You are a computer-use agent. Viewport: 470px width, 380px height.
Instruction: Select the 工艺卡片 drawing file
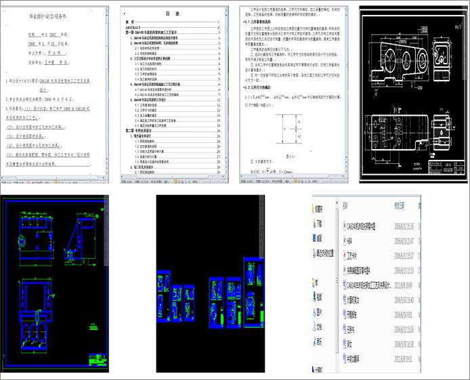click(350, 256)
